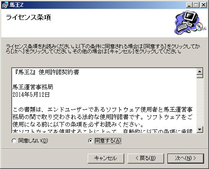Click the 『馬王Z』使用許諾契約書 line

tap(47, 72)
